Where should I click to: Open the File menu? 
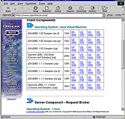(6, 4)
